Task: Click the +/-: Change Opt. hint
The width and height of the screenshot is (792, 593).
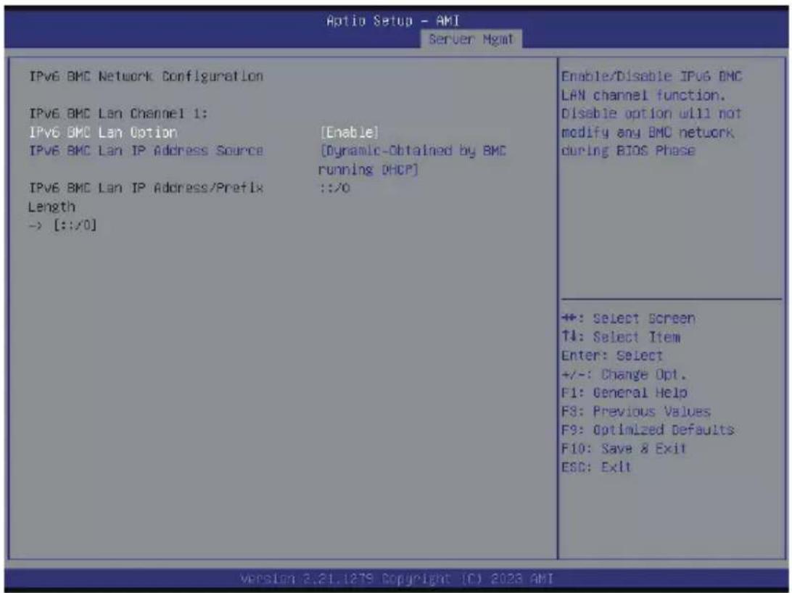Action: 624,375
